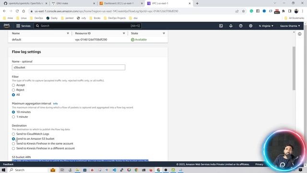Switch to the opentofu GitHub tab
The image size is (307, 173).
coord(25,3)
